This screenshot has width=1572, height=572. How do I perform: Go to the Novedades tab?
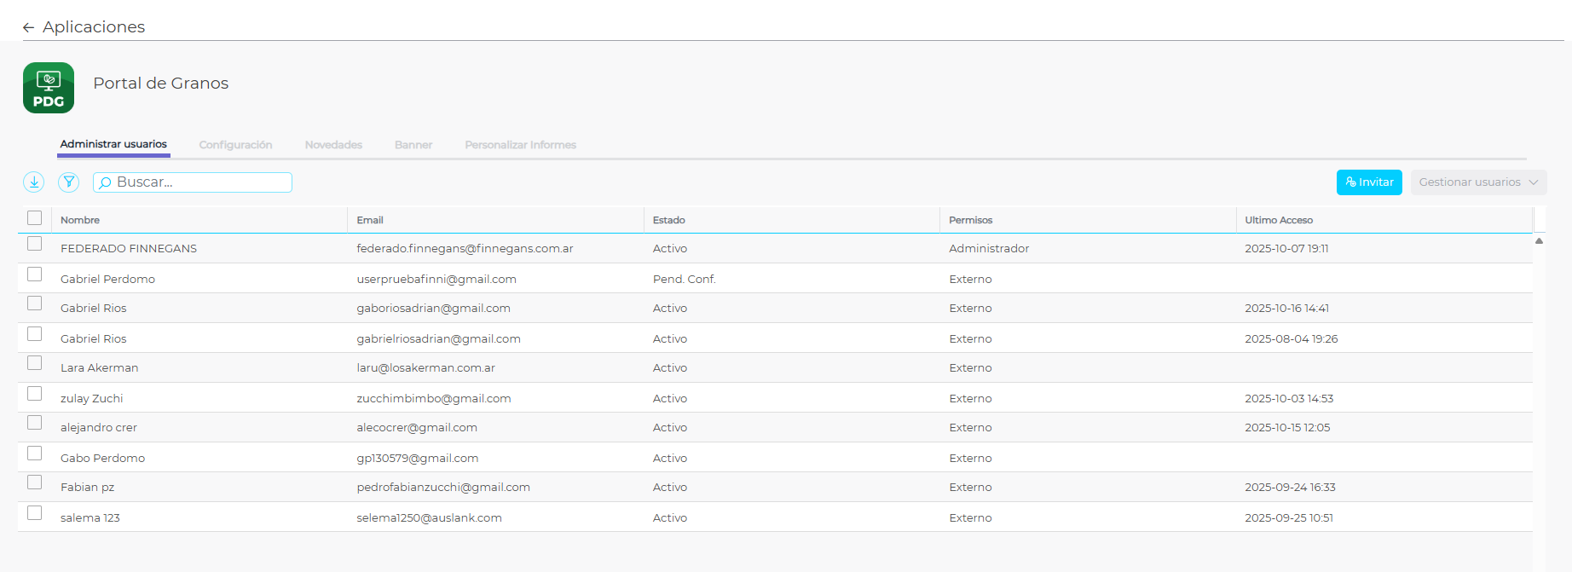coord(333,145)
